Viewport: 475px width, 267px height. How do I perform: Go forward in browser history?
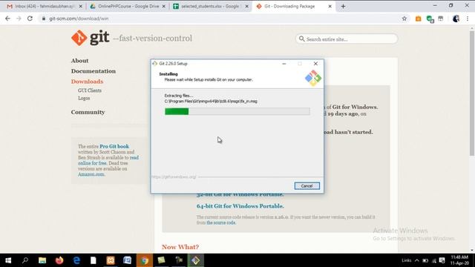(x=19, y=19)
